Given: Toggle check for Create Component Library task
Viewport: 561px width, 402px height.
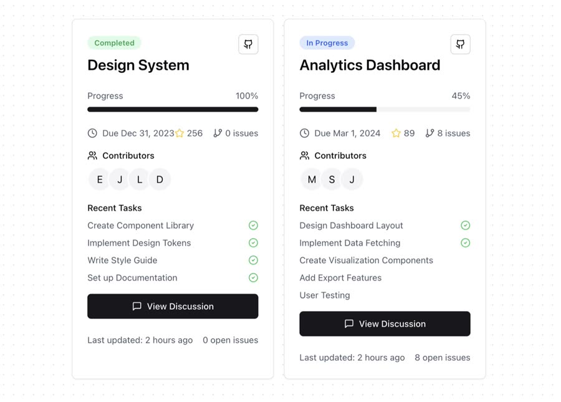Looking at the screenshot, I should click(253, 226).
